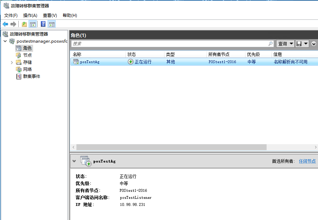The width and height of the screenshot is (318, 220).
Task: Click the posTestListener client access name
Action: (x=136, y=197)
